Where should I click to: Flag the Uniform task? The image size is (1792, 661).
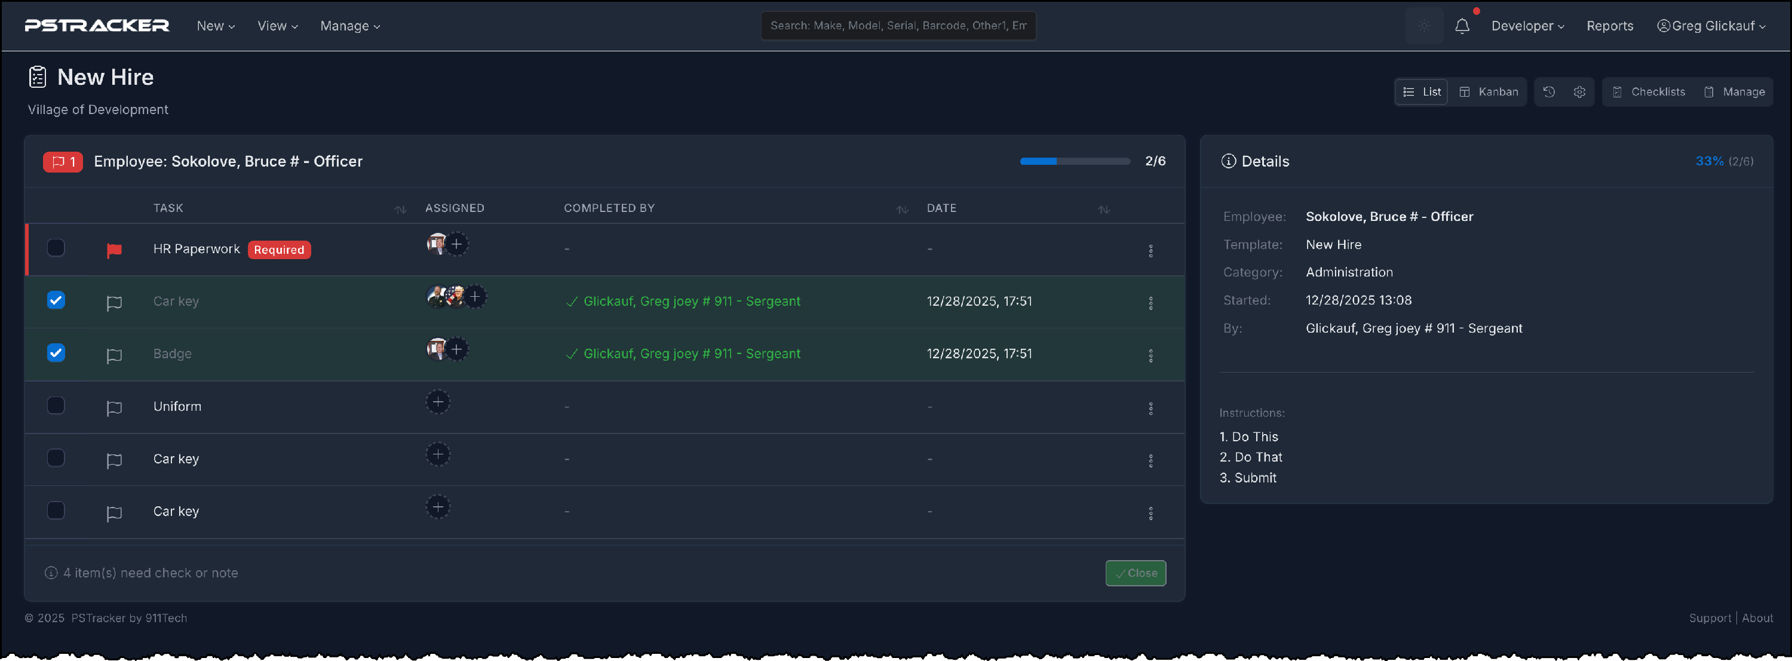(x=114, y=408)
